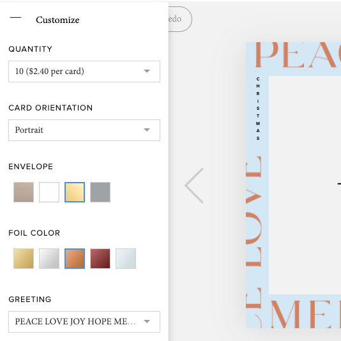Click the Portrait dropdown arrow
Screen dimensions: 341x341
147,130
